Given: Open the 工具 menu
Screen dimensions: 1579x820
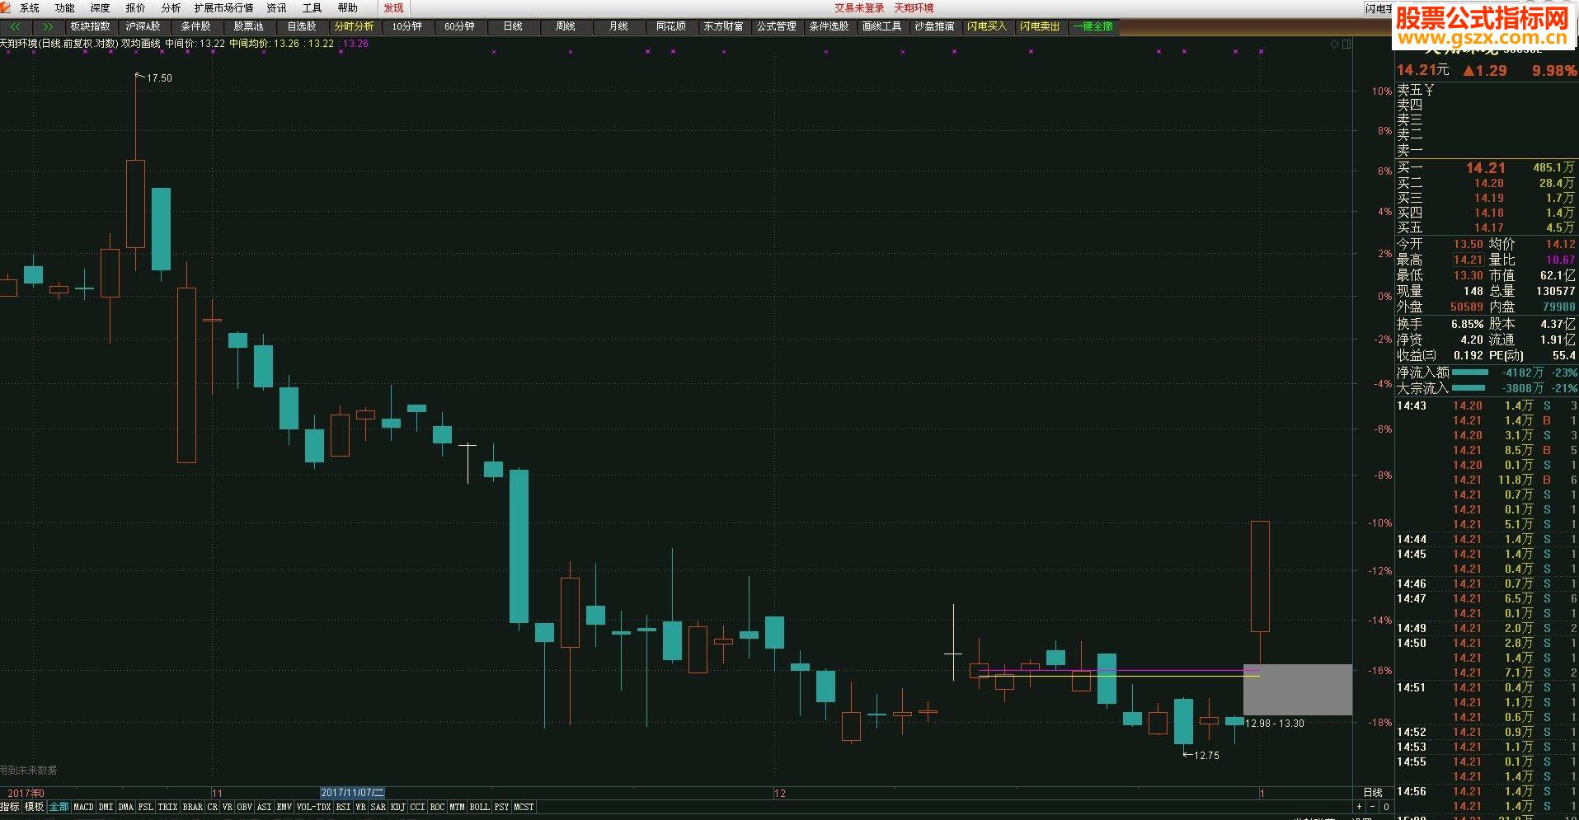Looking at the screenshot, I should [x=313, y=8].
